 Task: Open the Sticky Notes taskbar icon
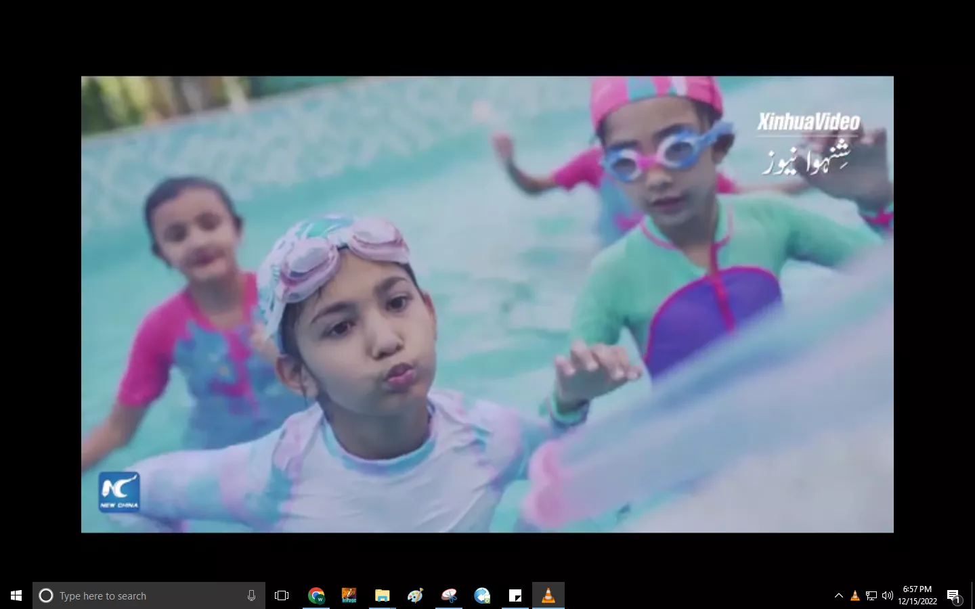point(515,595)
